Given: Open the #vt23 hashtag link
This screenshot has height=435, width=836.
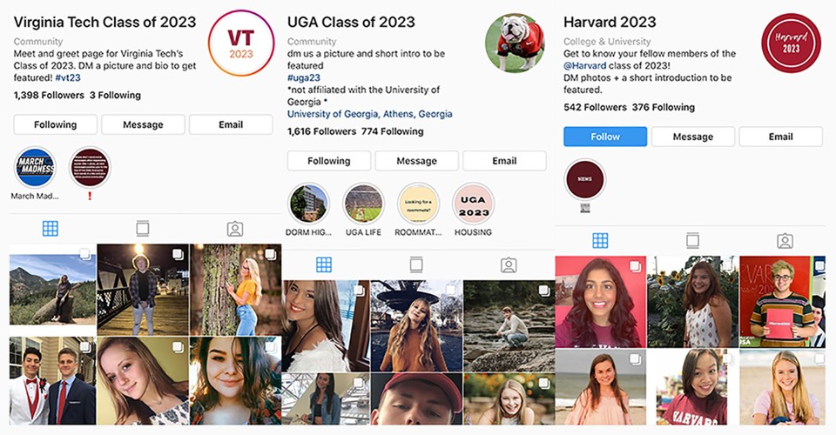Looking at the screenshot, I should pyautogui.click(x=68, y=77).
